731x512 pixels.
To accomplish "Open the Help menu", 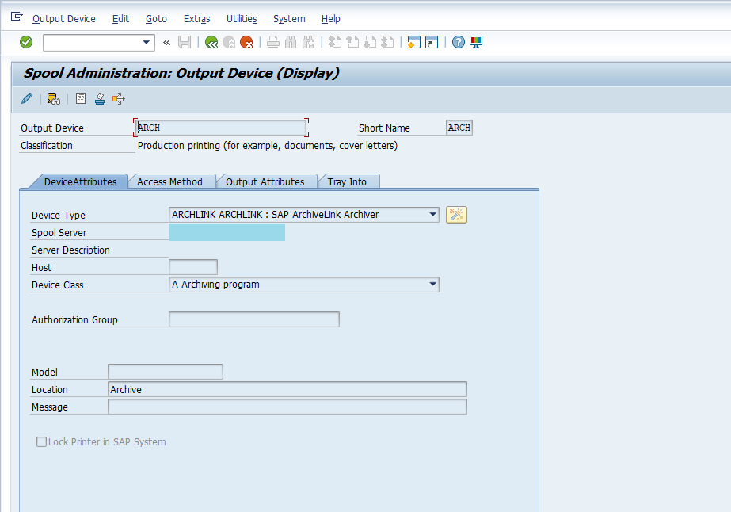I will (330, 19).
